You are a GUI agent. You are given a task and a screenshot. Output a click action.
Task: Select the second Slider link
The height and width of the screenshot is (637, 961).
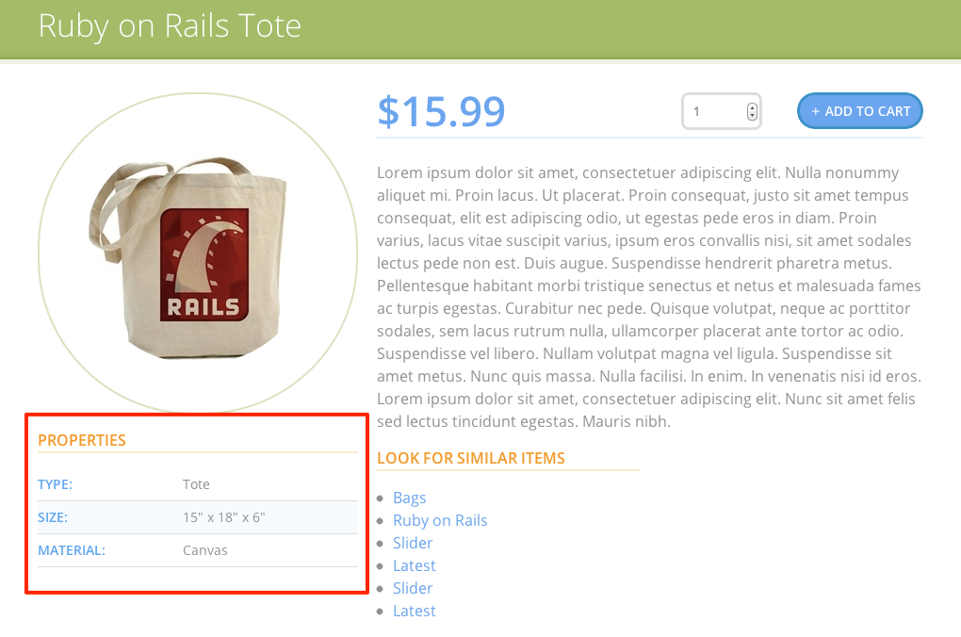(x=413, y=589)
